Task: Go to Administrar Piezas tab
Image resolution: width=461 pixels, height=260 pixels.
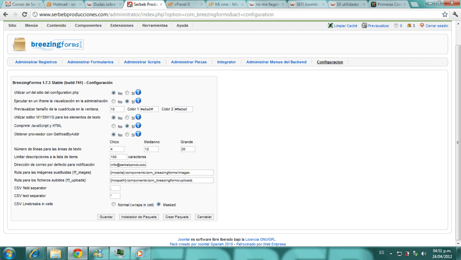Action: click(189, 62)
